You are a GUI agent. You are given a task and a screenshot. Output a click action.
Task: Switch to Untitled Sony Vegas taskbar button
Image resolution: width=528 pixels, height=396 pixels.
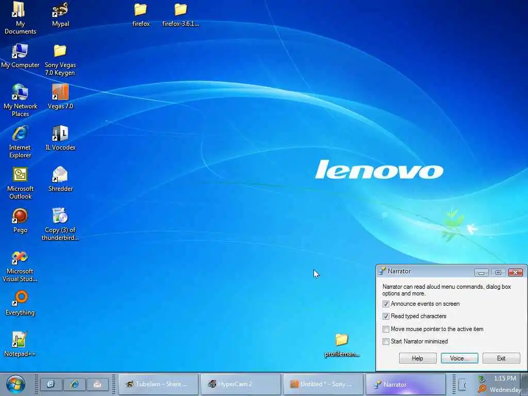[x=323, y=384]
